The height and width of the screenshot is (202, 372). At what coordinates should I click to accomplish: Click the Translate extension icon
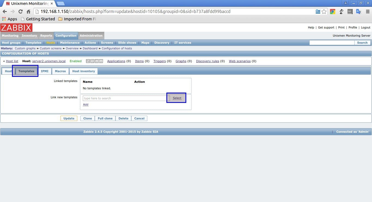click(x=359, y=12)
